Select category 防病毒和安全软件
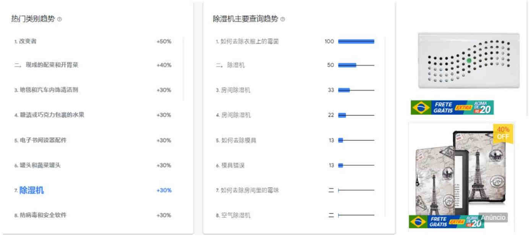The height and width of the screenshot is (237, 531). point(43,215)
